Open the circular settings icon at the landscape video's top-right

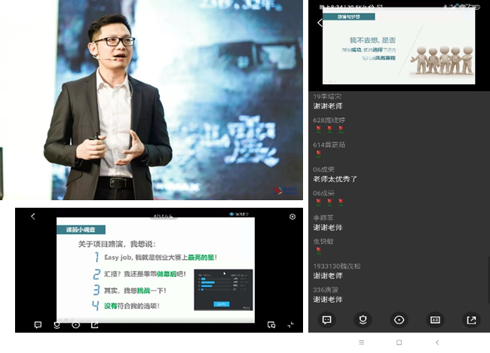[292, 217]
